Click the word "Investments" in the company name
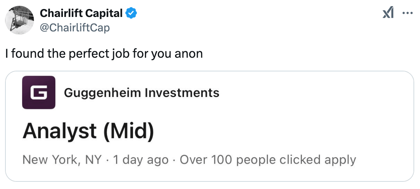Image resolution: width=420 pixels, height=189 pixels. [x=182, y=93]
